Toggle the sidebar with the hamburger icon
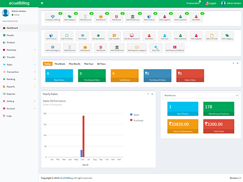This screenshot has height=182, width=243. [42, 3]
